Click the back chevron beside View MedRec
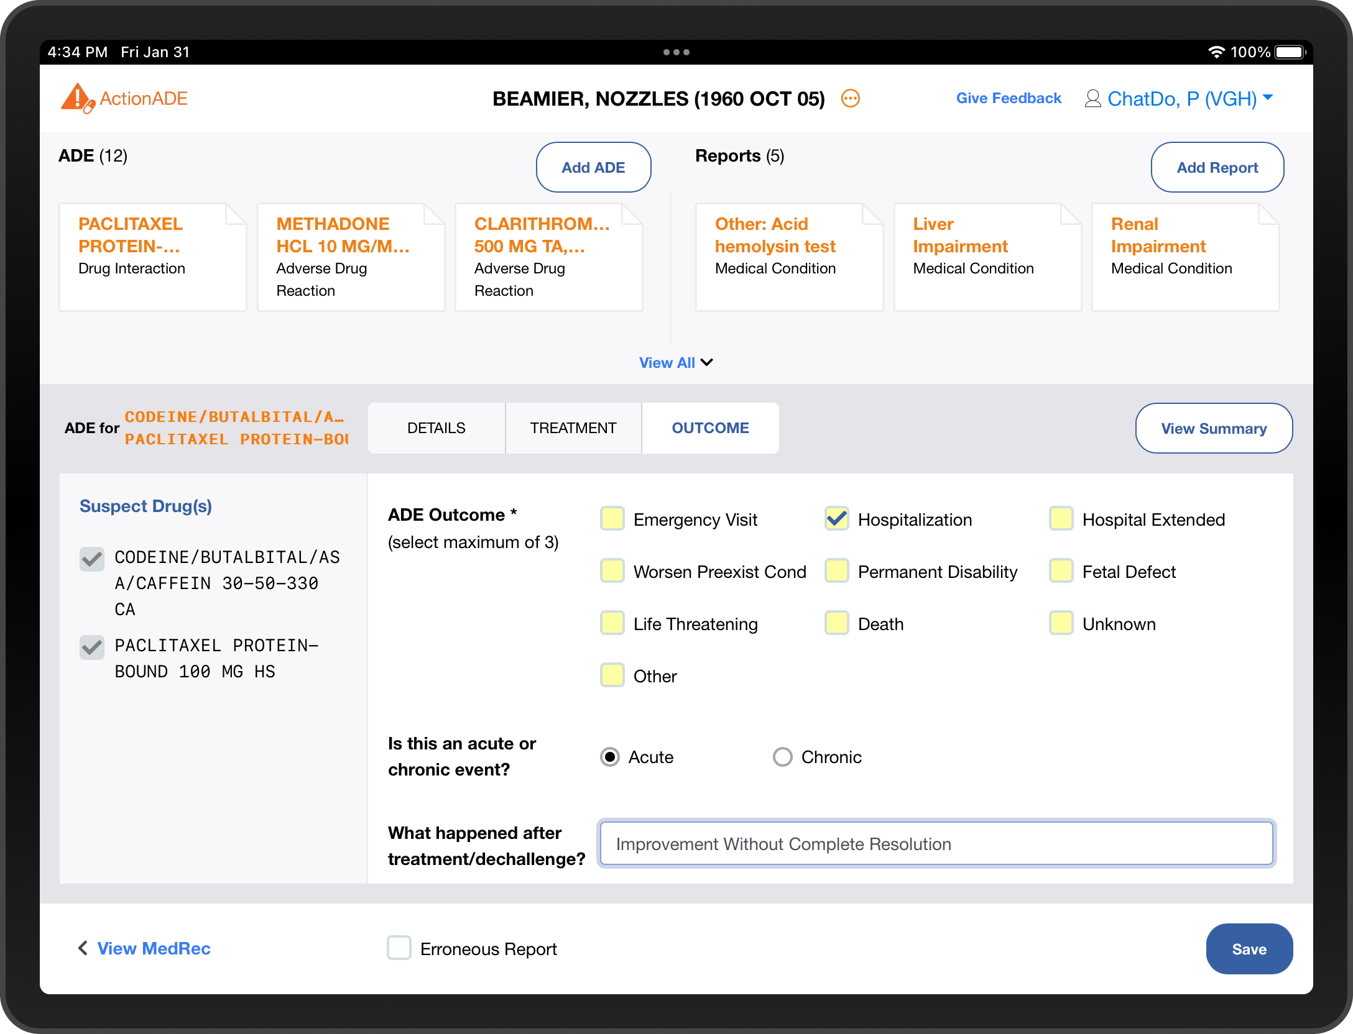This screenshot has height=1034, width=1353. pyautogui.click(x=83, y=948)
